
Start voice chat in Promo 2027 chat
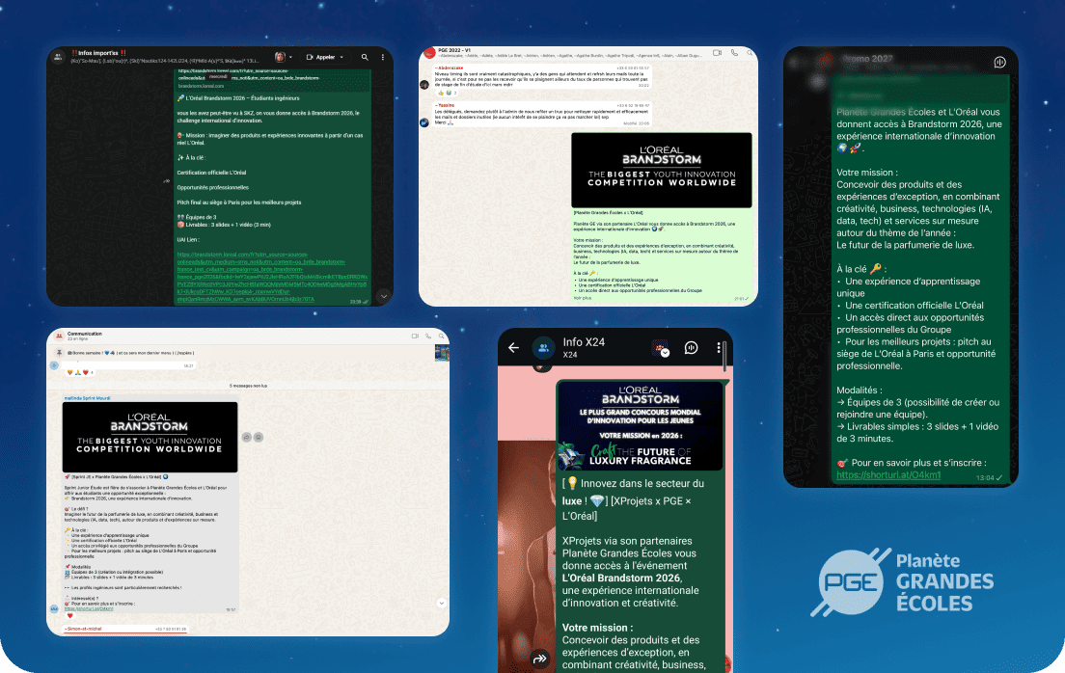[999, 62]
